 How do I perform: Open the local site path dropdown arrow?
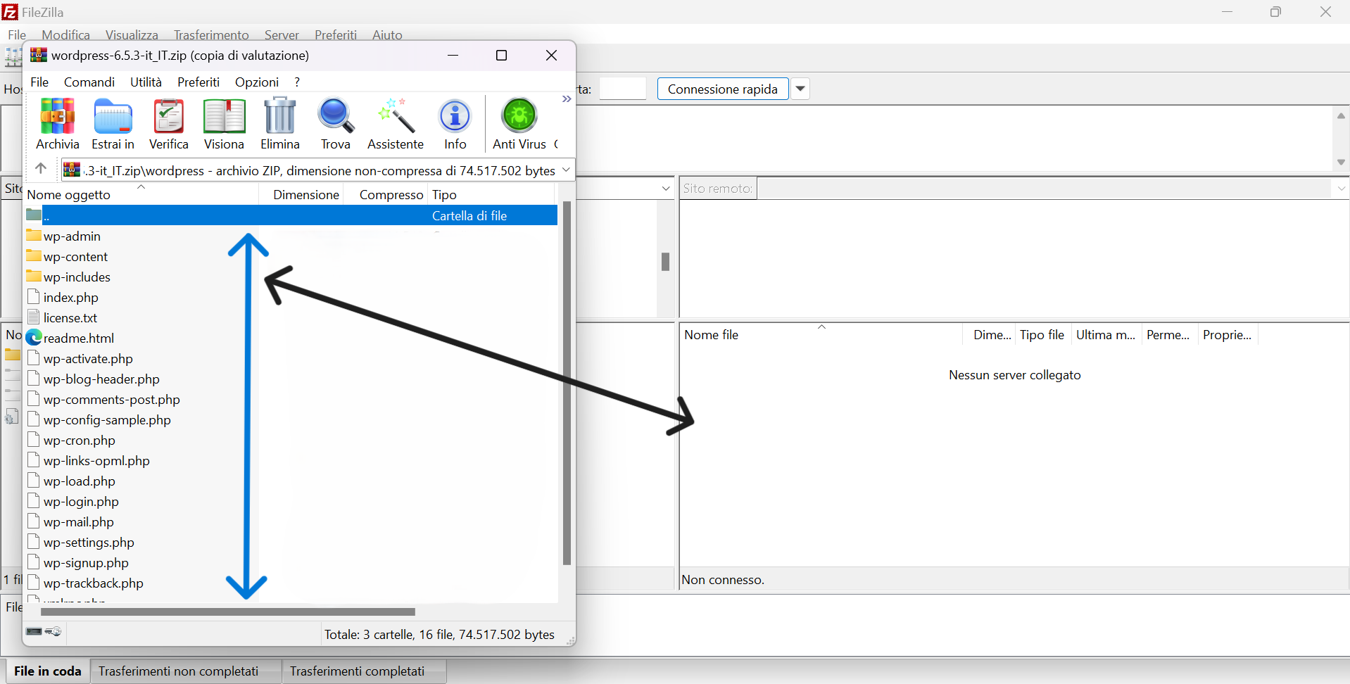[666, 189]
